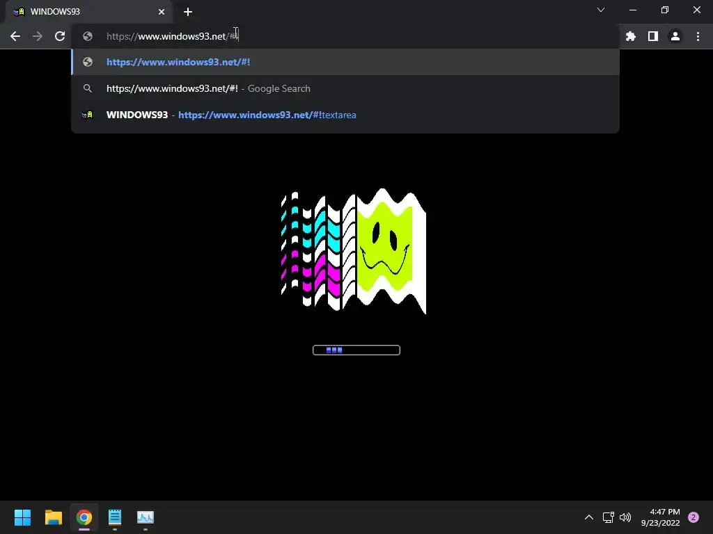Screen dimensions: 713x534
Task: Select the https://www.windows93.net/#! suggestion
Action: [345, 62]
